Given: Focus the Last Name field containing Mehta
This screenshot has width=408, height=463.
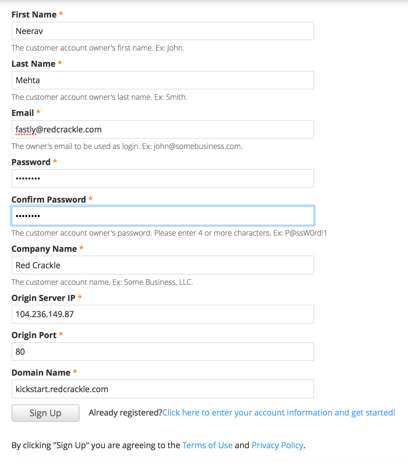Looking at the screenshot, I should click(x=163, y=80).
